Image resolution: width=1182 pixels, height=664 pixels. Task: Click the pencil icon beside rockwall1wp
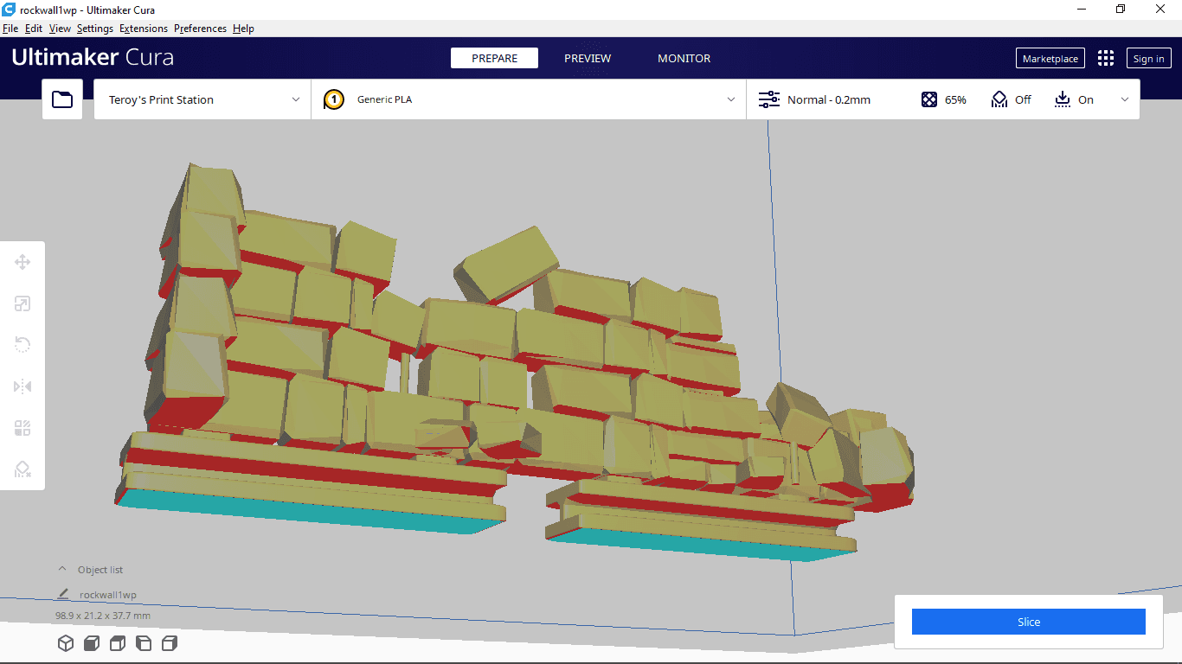pyautogui.click(x=63, y=594)
